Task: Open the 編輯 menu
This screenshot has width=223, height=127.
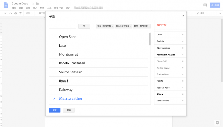Action: 21,8
